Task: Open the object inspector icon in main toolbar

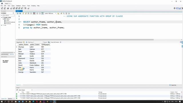Action: pyautogui.click(x=8, y=8)
